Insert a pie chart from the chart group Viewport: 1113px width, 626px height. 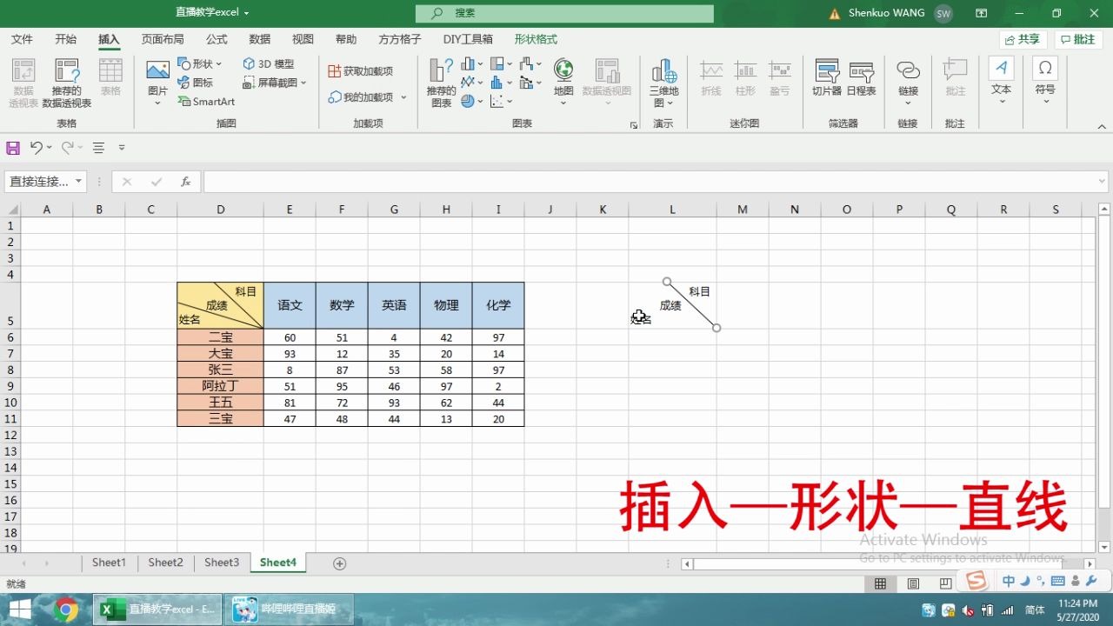point(470,101)
